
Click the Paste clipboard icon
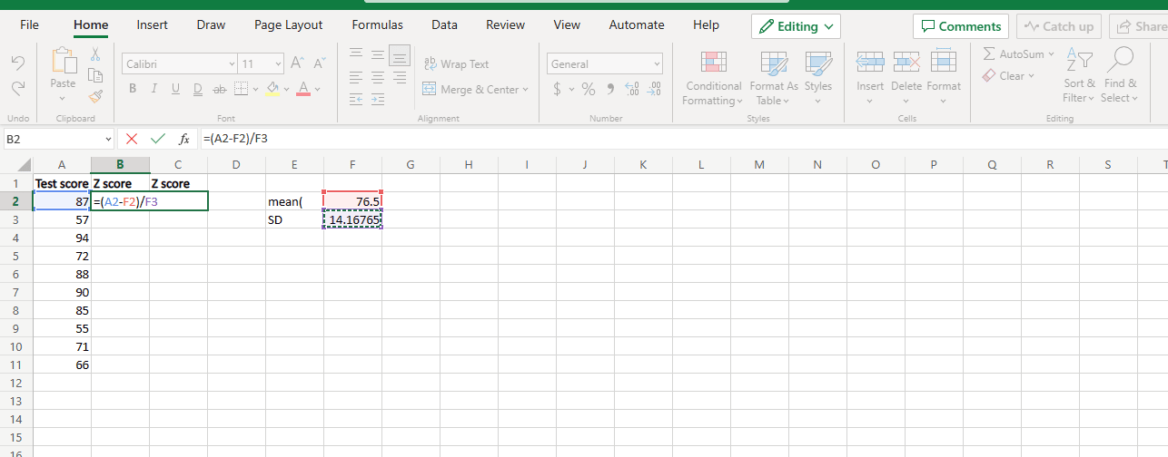click(x=64, y=62)
